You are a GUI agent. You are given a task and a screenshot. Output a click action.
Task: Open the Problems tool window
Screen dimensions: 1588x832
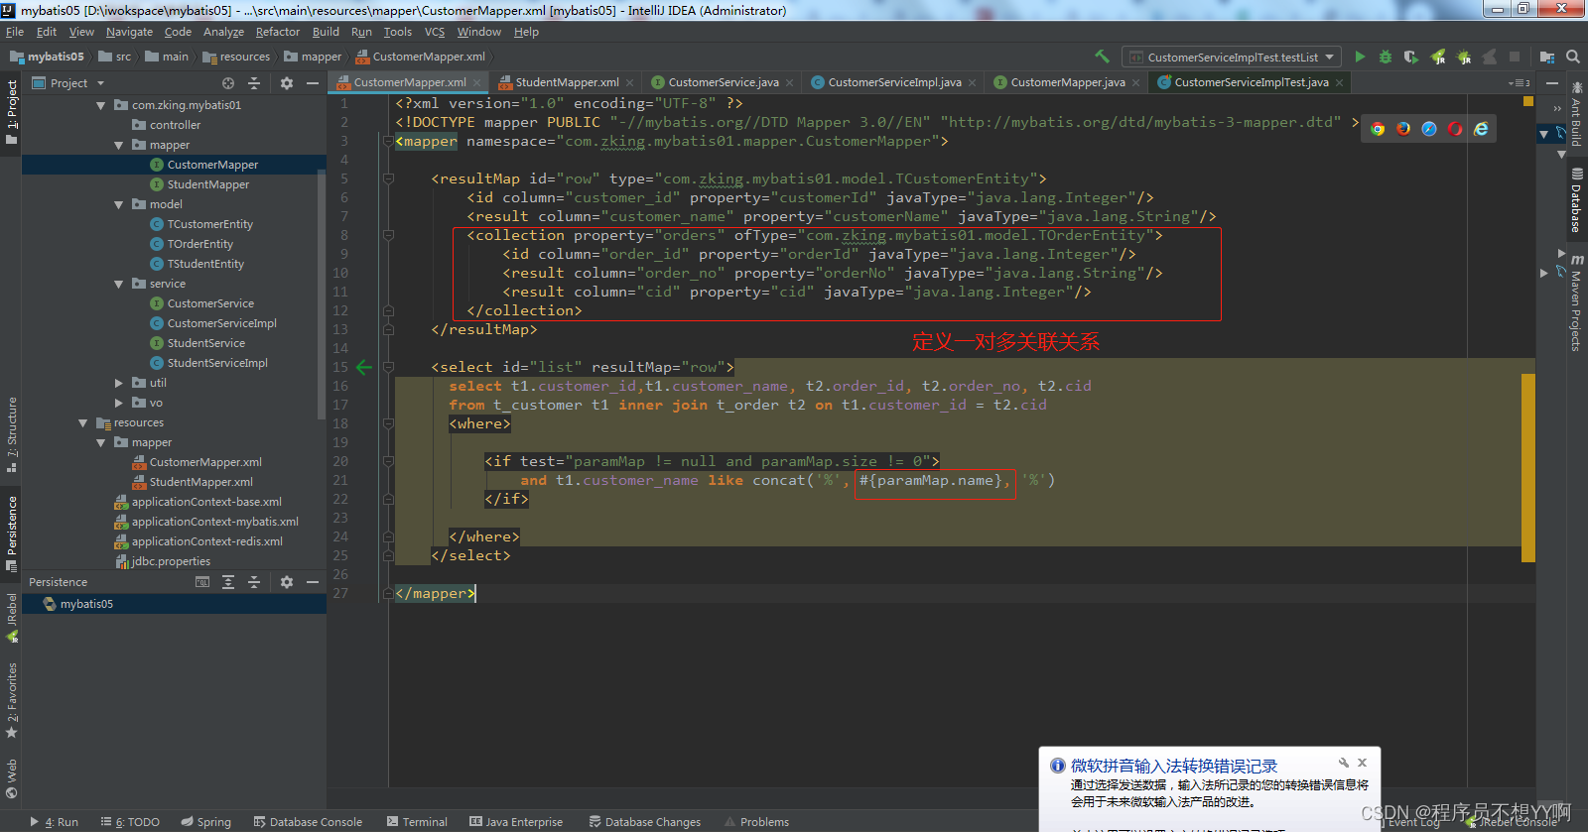(756, 821)
